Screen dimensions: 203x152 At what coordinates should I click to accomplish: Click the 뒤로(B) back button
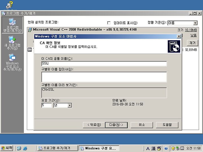94,125
